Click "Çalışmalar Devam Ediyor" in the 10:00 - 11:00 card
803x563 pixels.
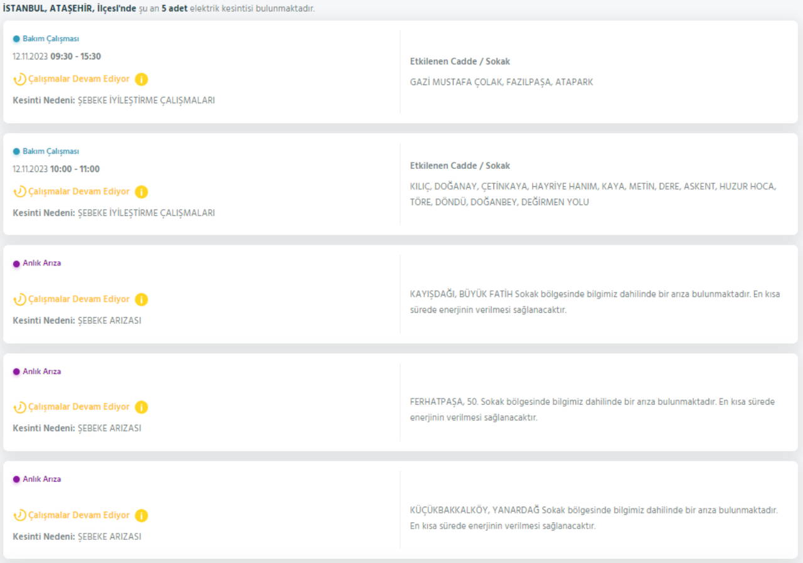click(x=78, y=191)
